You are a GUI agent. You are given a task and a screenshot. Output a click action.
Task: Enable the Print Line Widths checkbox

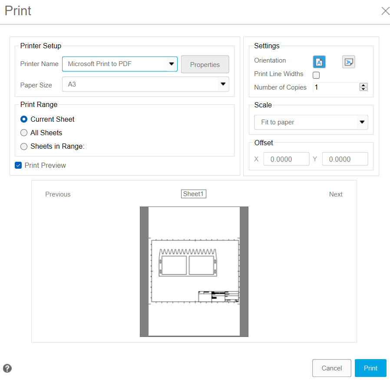click(x=316, y=75)
